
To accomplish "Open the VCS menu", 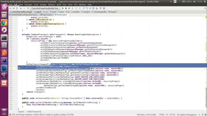I will point(76,5).
